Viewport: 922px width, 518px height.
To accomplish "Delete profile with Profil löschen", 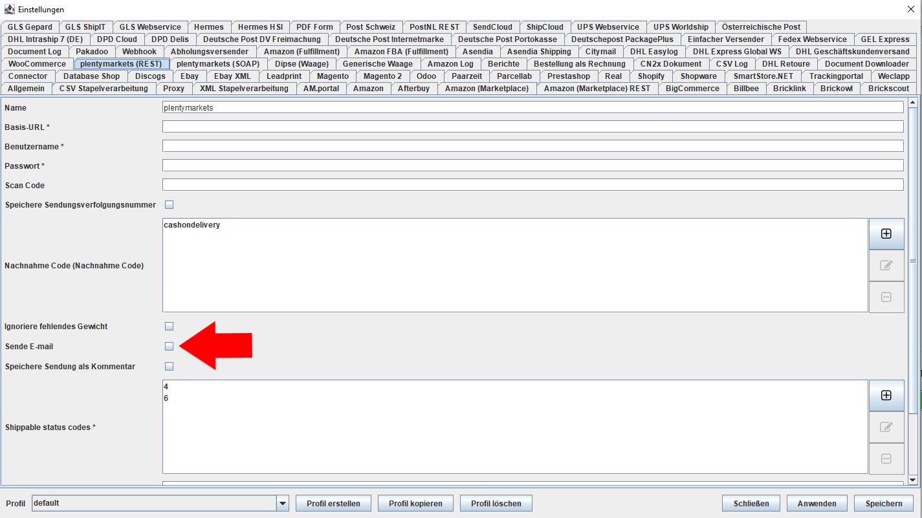I will pos(496,503).
